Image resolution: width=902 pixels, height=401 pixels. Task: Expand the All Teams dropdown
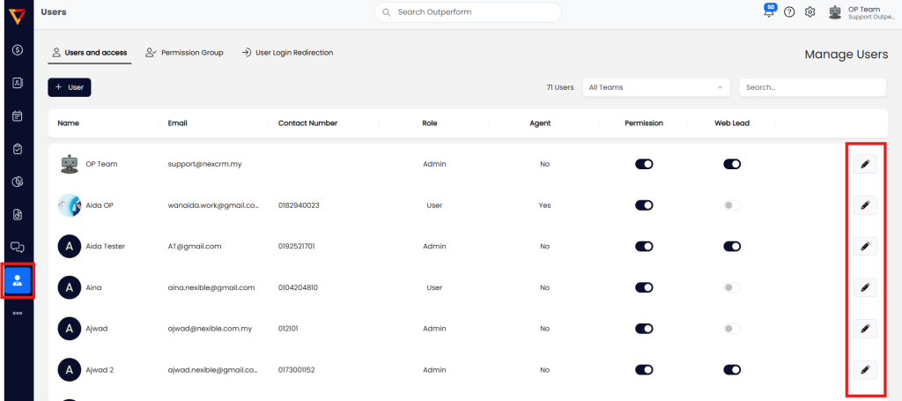[656, 87]
